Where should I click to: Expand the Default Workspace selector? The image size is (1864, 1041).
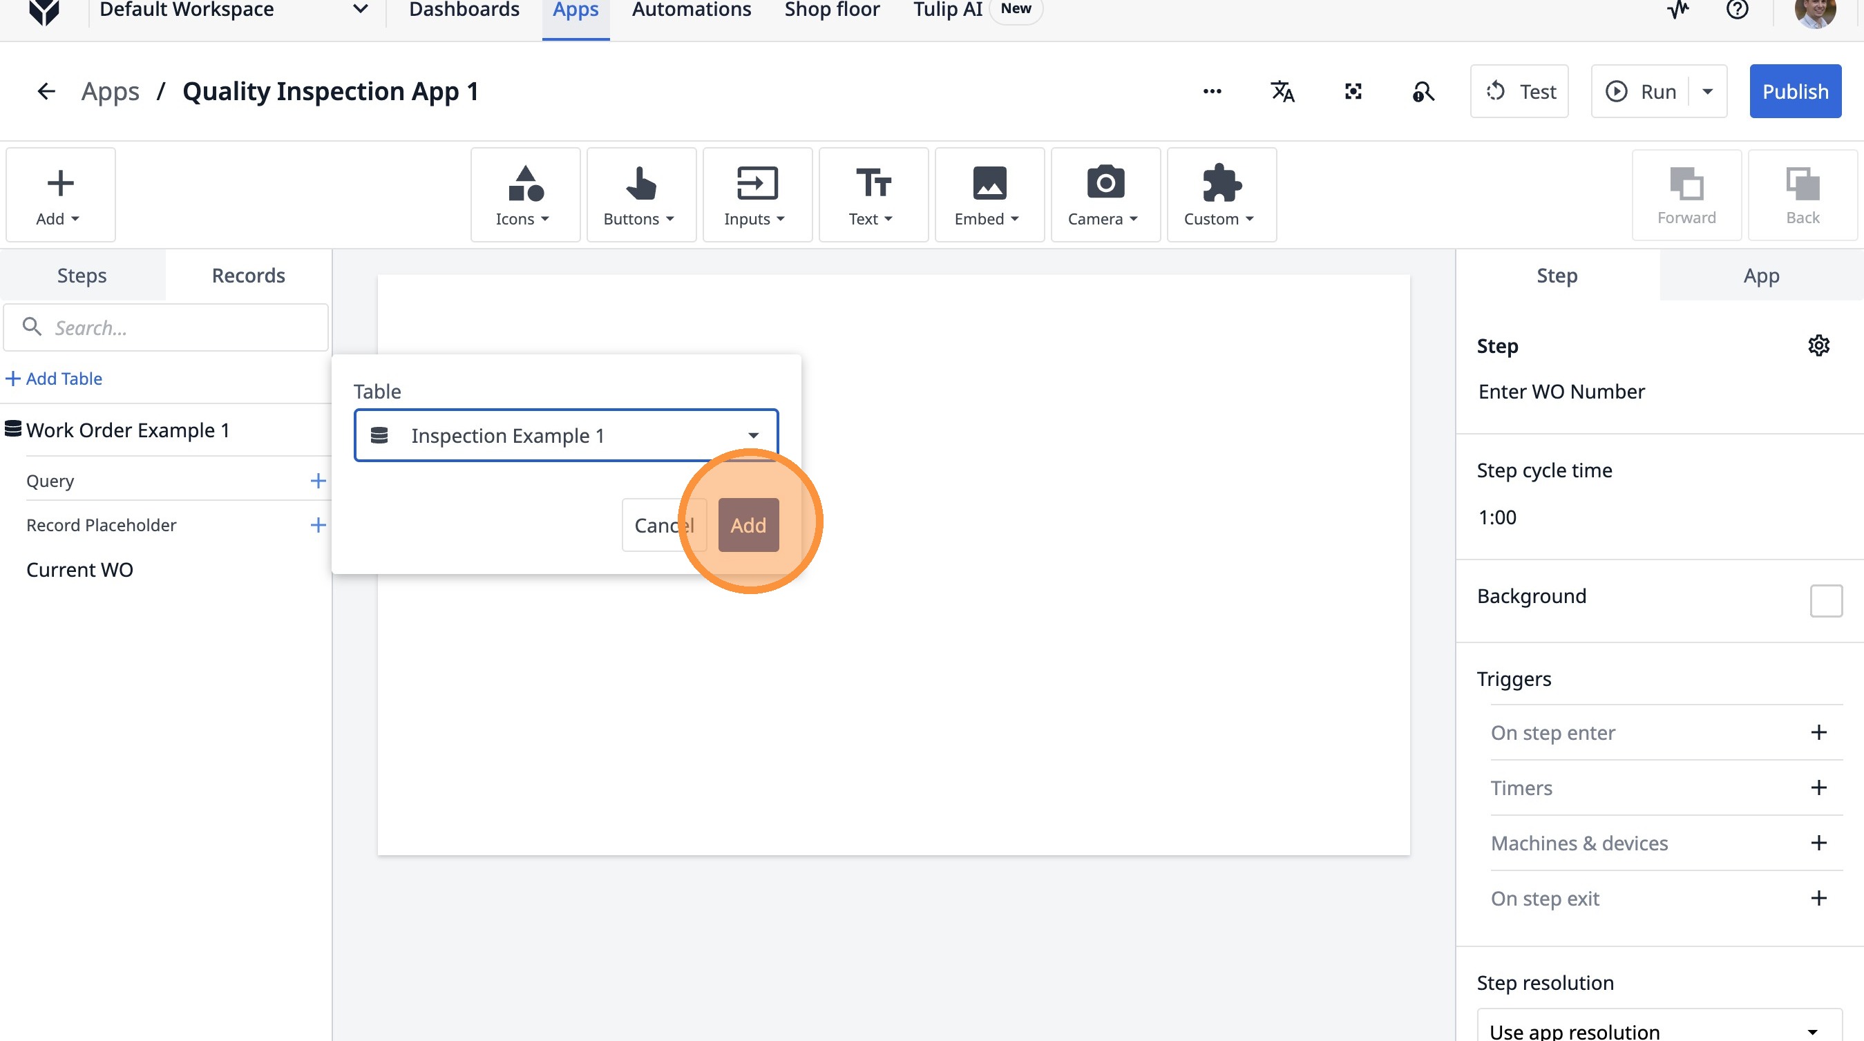pyautogui.click(x=360, y=10)
